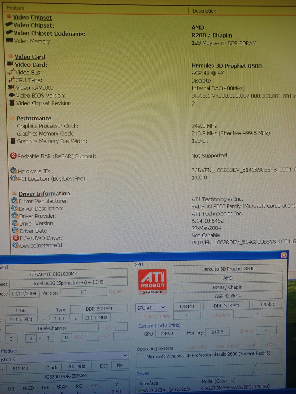The width and height of the screenshot is (296, 394).
Task: Select the Driver Information heading
Action: (x=44, y=193)
